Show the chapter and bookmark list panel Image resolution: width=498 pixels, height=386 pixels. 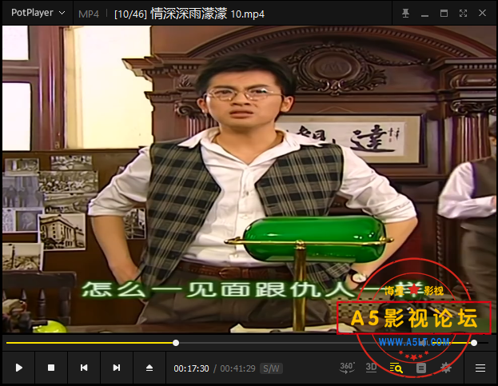click(421, 368)
